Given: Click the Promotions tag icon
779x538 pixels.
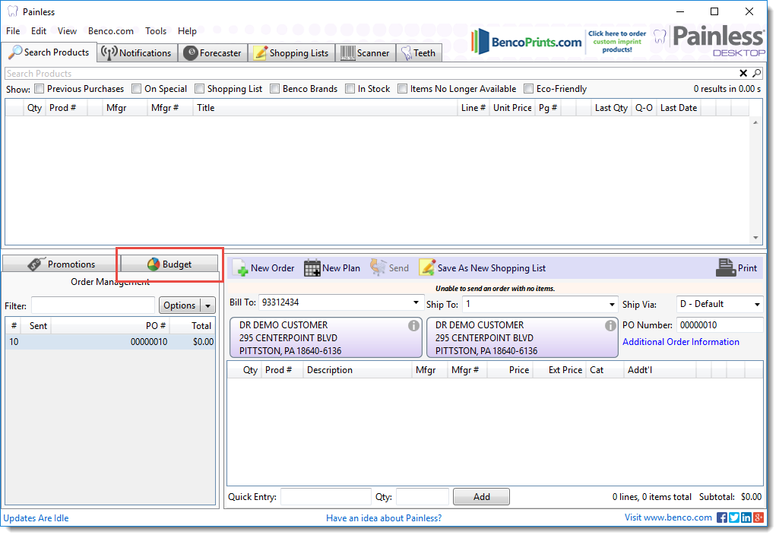Looking at the screenshot, I should pyautogui.click(x=35, y=264).
